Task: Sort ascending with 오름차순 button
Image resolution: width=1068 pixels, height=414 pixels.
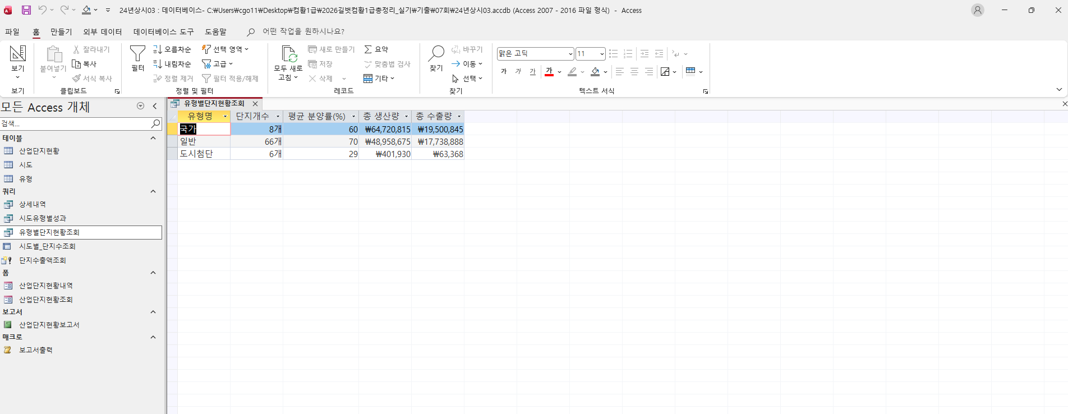Action: 172,49
